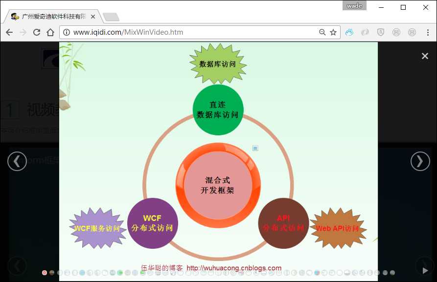
Task: Click the wade badge in the title bar
Action: click(354, 5)
